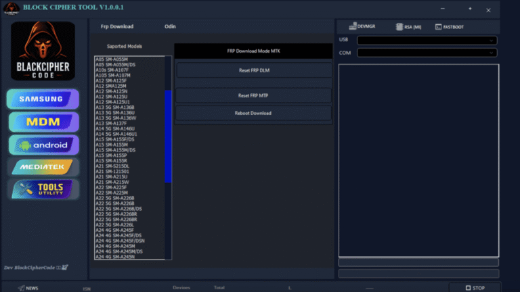Screen dimensions: 520x292
Task: Select A24 4G SM-A245M/DS model
Action: pyautogui.click(x=119, y=251)
